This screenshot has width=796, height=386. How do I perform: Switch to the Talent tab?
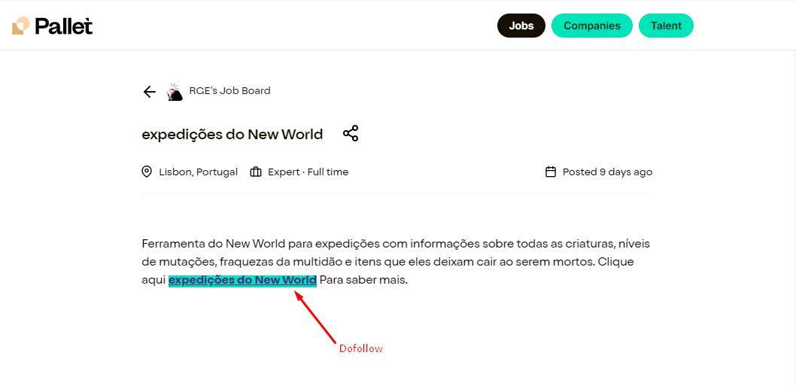[x=666, y=26]
